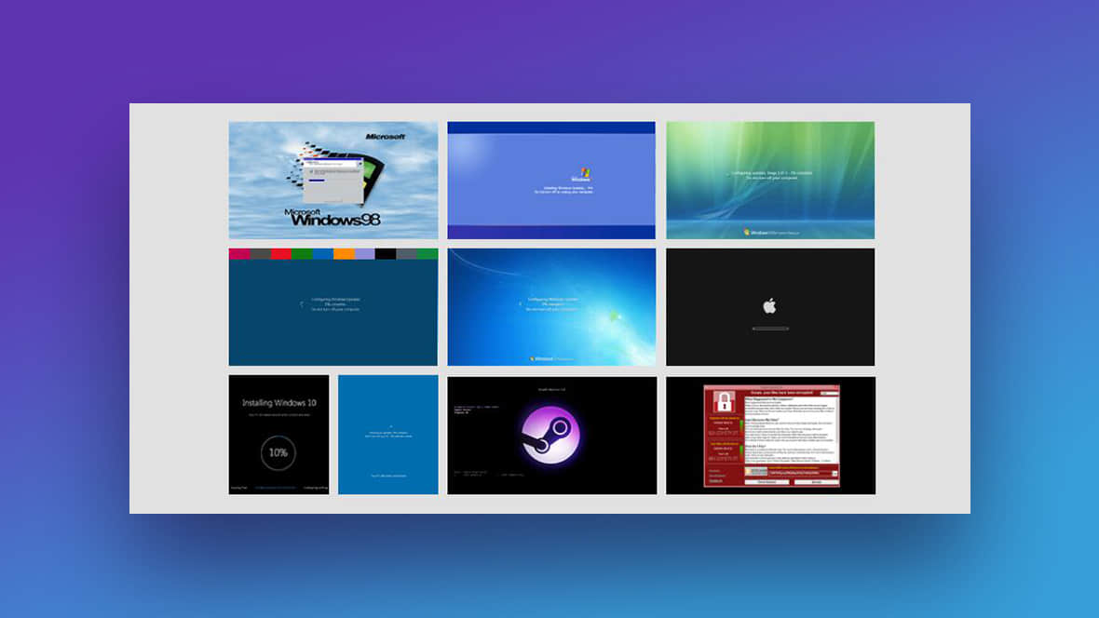Pick the crimson pink color swatch
Image resolution: width=1099 pixels, height=618 pixels.
click(x=239, y=254)
